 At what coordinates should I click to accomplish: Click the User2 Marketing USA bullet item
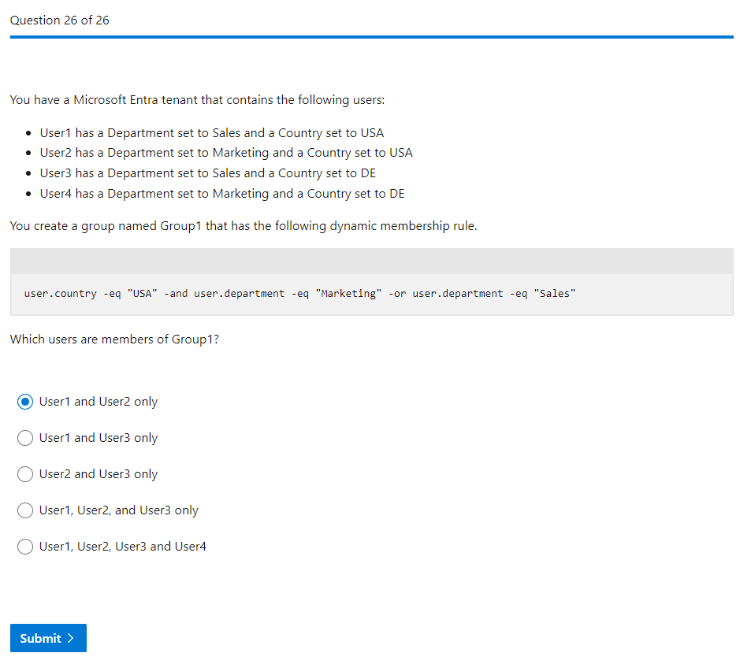[x=226, y=153]
